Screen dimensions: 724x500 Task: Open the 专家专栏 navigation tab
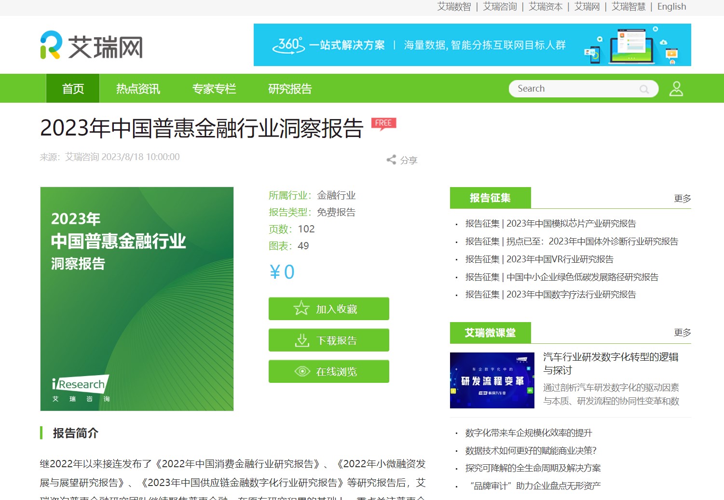(x=214, y=89)
